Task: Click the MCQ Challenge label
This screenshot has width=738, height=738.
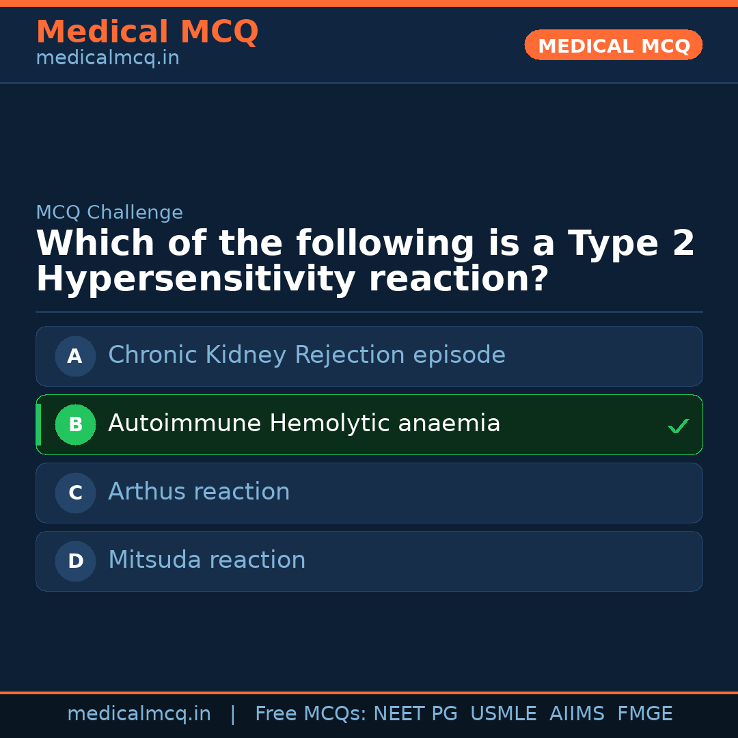Action: tap(109, 213)
